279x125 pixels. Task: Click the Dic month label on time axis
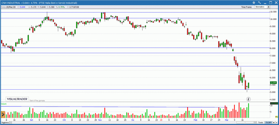pyautogui.click(x=133, y=120)
